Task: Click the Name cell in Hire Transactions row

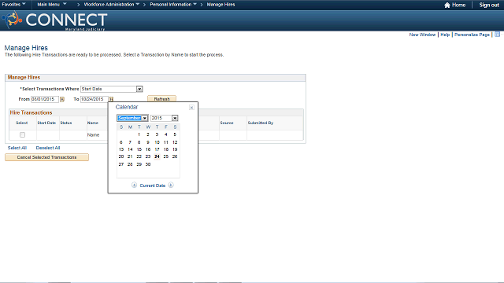Action: coord(93,135)
